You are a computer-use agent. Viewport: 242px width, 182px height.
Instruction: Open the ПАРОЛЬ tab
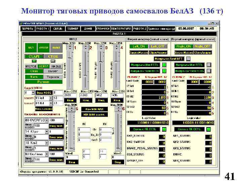[28, 29]
